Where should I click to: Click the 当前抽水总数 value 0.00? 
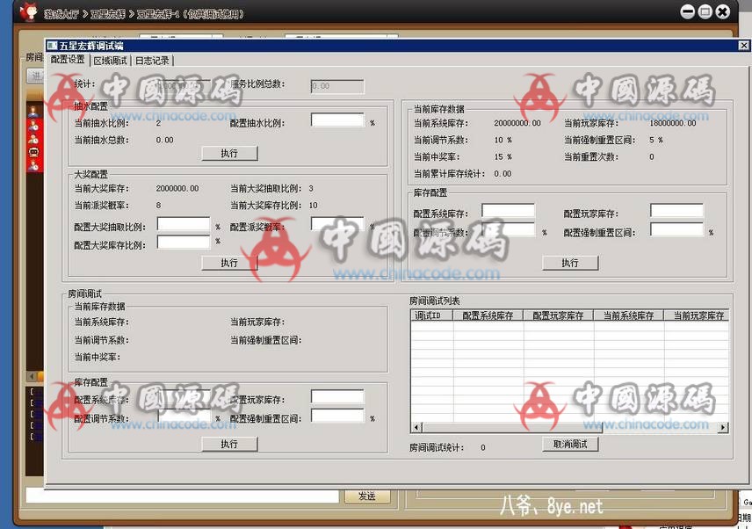point(164,140)
